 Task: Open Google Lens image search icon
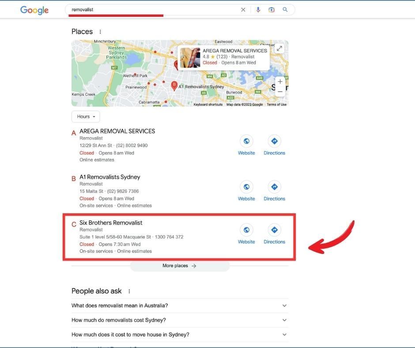click(272, 10)
